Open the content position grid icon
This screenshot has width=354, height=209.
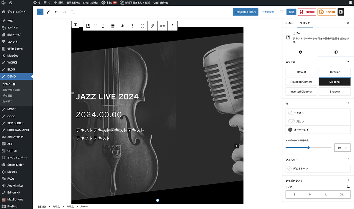133,26
